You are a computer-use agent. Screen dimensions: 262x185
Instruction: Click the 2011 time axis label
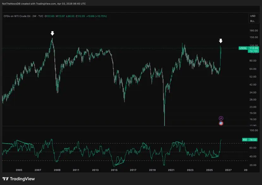point(76,170)
